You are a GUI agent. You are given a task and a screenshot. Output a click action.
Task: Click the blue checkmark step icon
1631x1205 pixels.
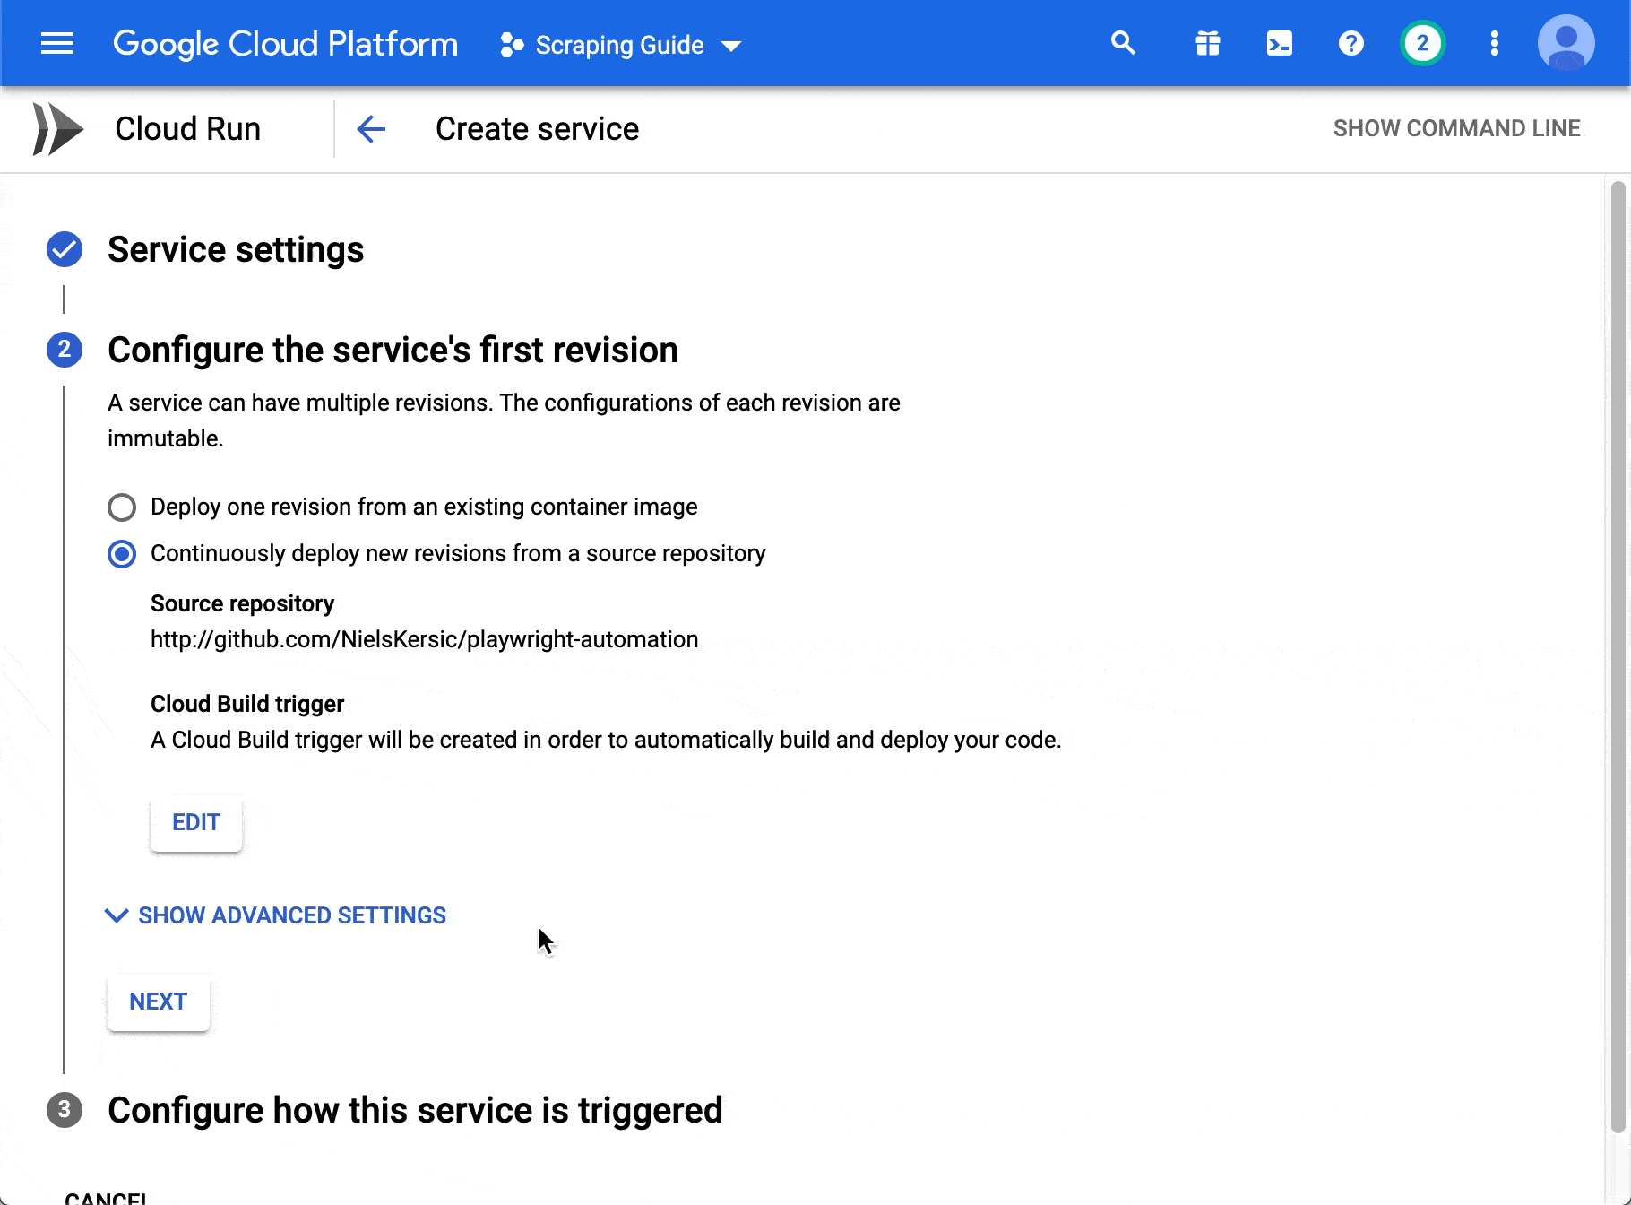pos(65,249)
